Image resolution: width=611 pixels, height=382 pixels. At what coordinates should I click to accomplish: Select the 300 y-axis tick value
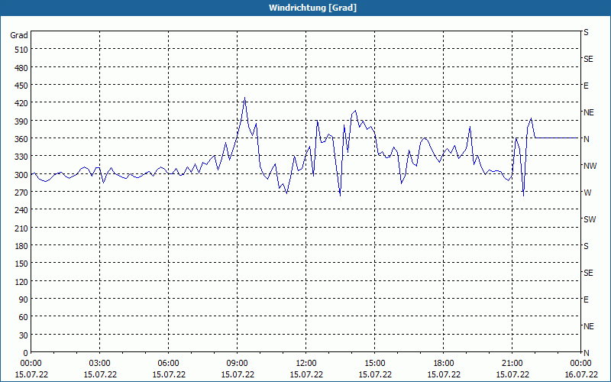point(22,175)
